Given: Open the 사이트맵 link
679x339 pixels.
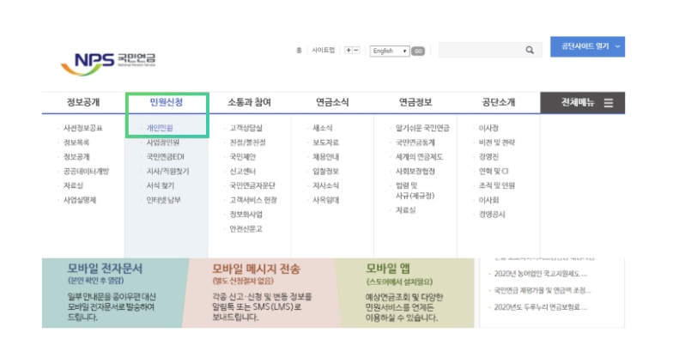Looking at the screenshot, I should (x=324, y=51).
